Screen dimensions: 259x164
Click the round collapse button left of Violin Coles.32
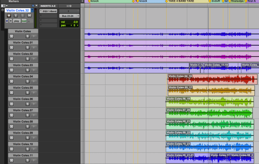click(3, 10)
